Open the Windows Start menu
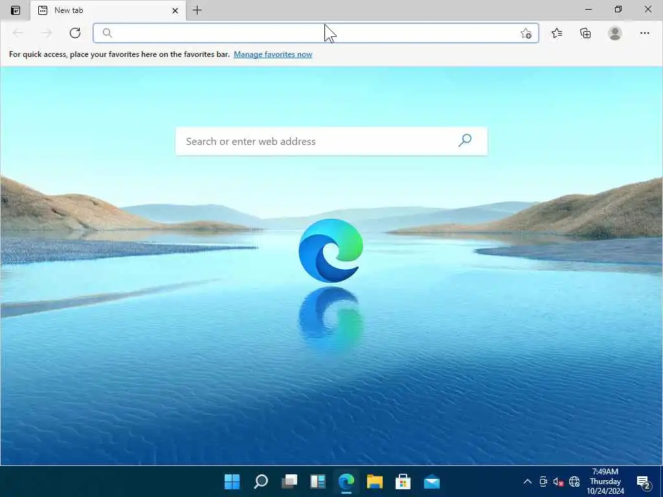663x497 pixels. 232,481
